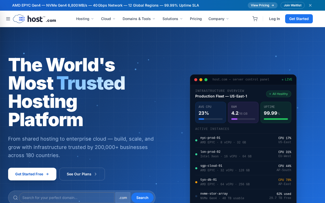Click the US-East region label
325x203 pixels.
coord(285,142)
